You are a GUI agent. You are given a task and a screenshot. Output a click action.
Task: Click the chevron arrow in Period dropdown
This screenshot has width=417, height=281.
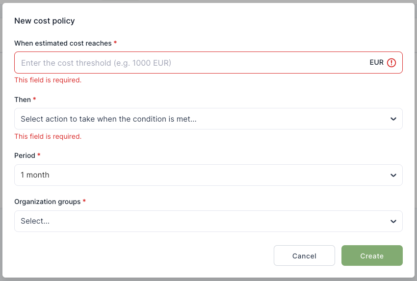tap(393, 175)
